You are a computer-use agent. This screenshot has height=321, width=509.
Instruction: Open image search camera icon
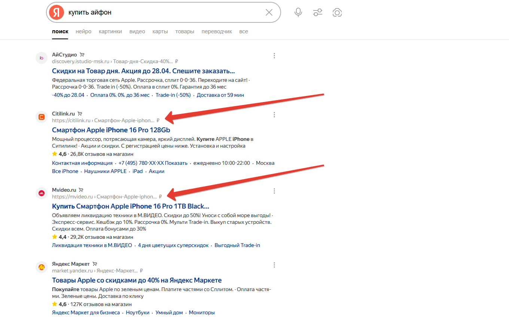(x=337, y=12)
